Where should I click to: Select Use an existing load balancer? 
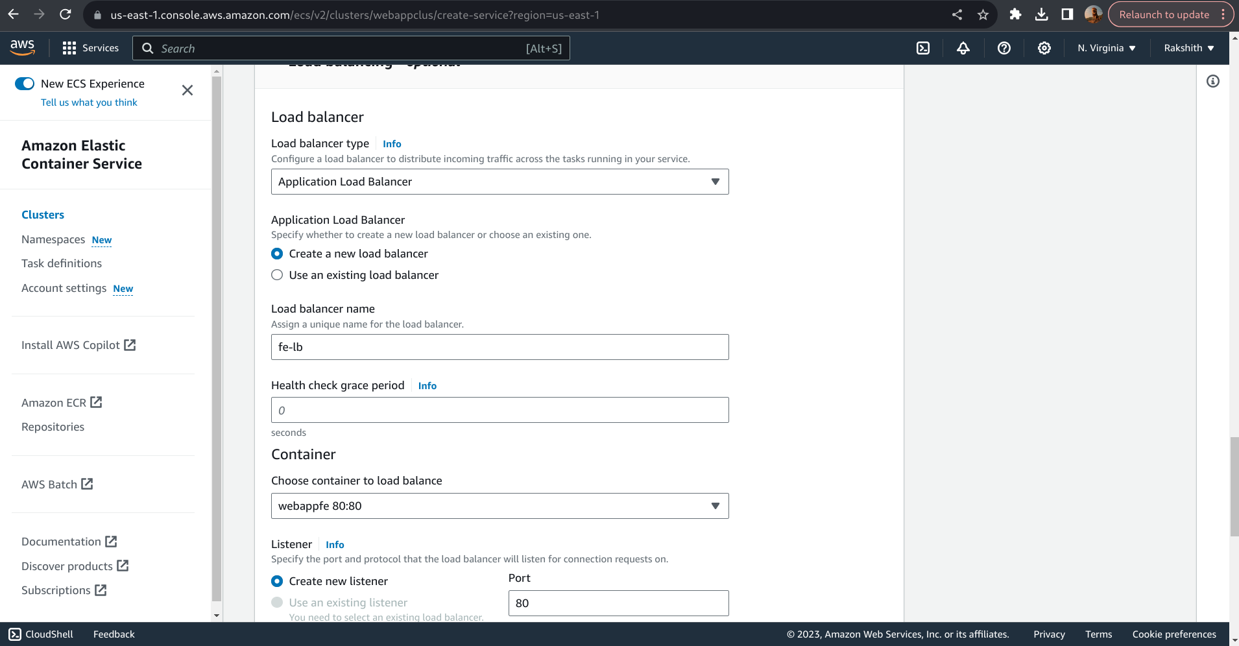point(278,275)
